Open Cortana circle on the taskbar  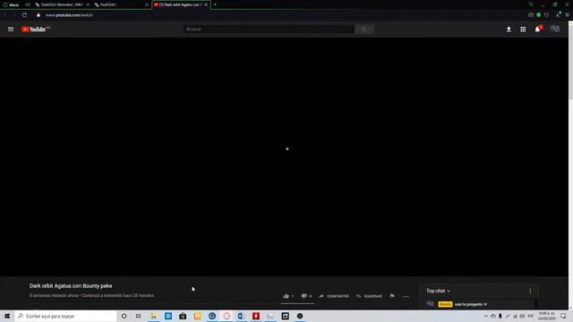124,316
